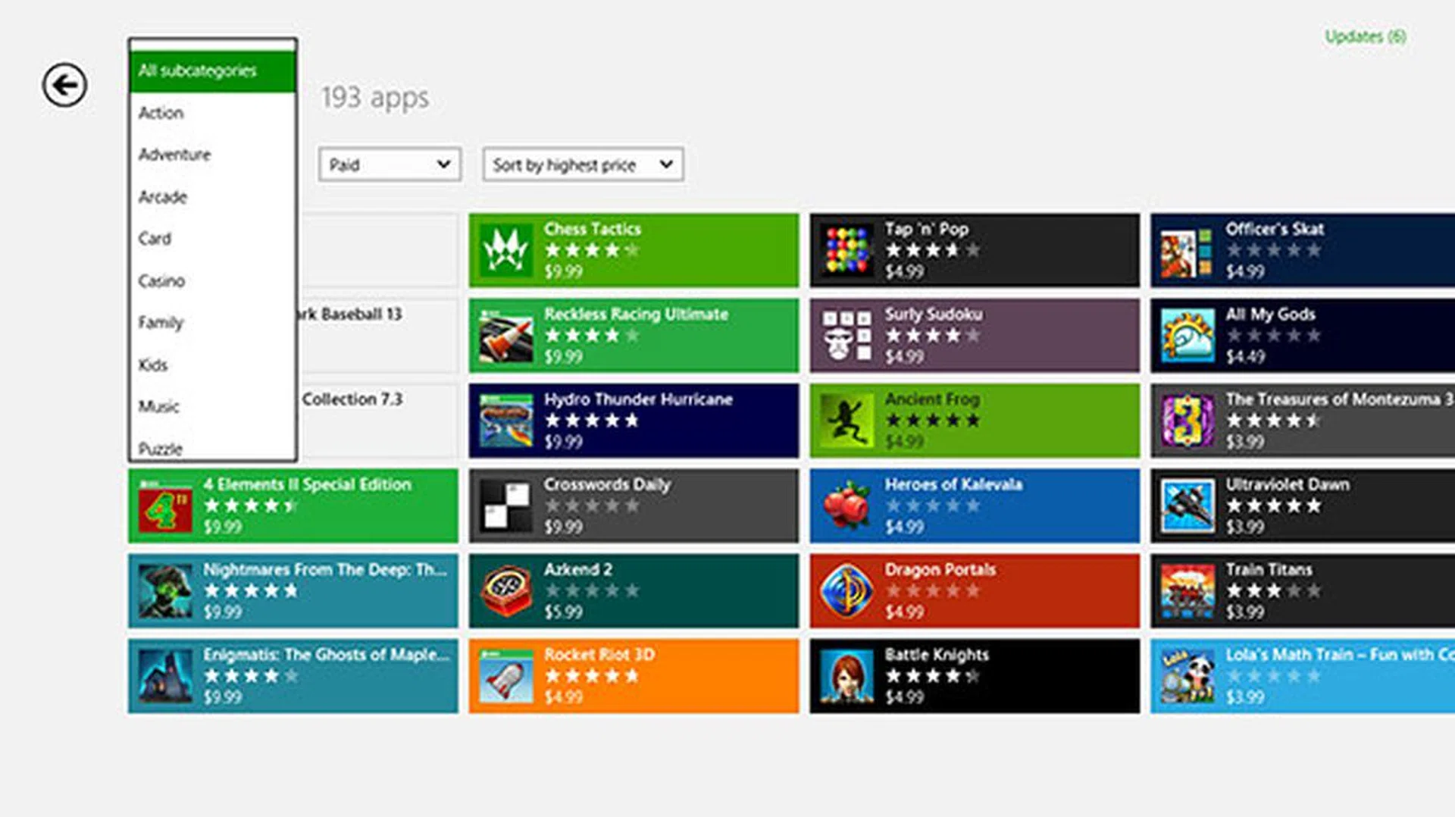Open the Hydro Thunder Hurricane title
The width and height of the screenshot is (1455, 817).
(637, 399)
